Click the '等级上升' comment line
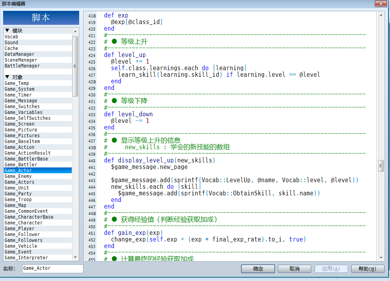 point(126,41)
